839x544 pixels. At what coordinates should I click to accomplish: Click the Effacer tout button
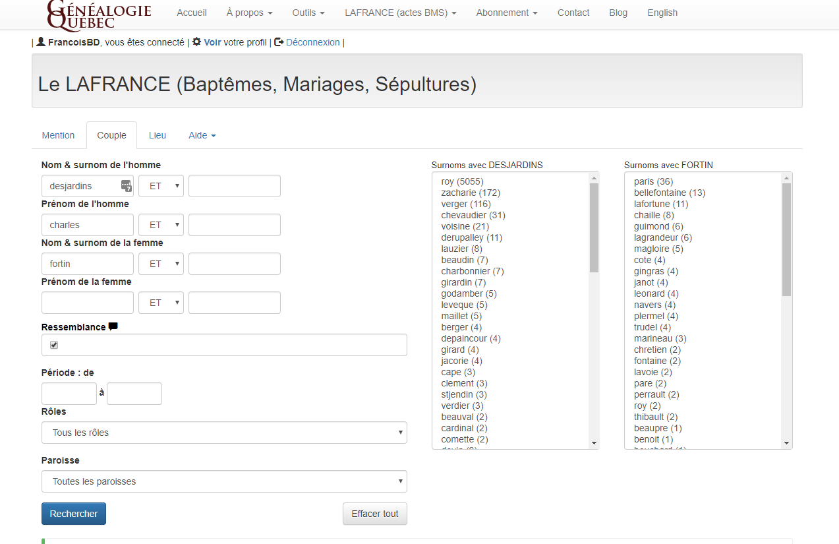point(375,514)
